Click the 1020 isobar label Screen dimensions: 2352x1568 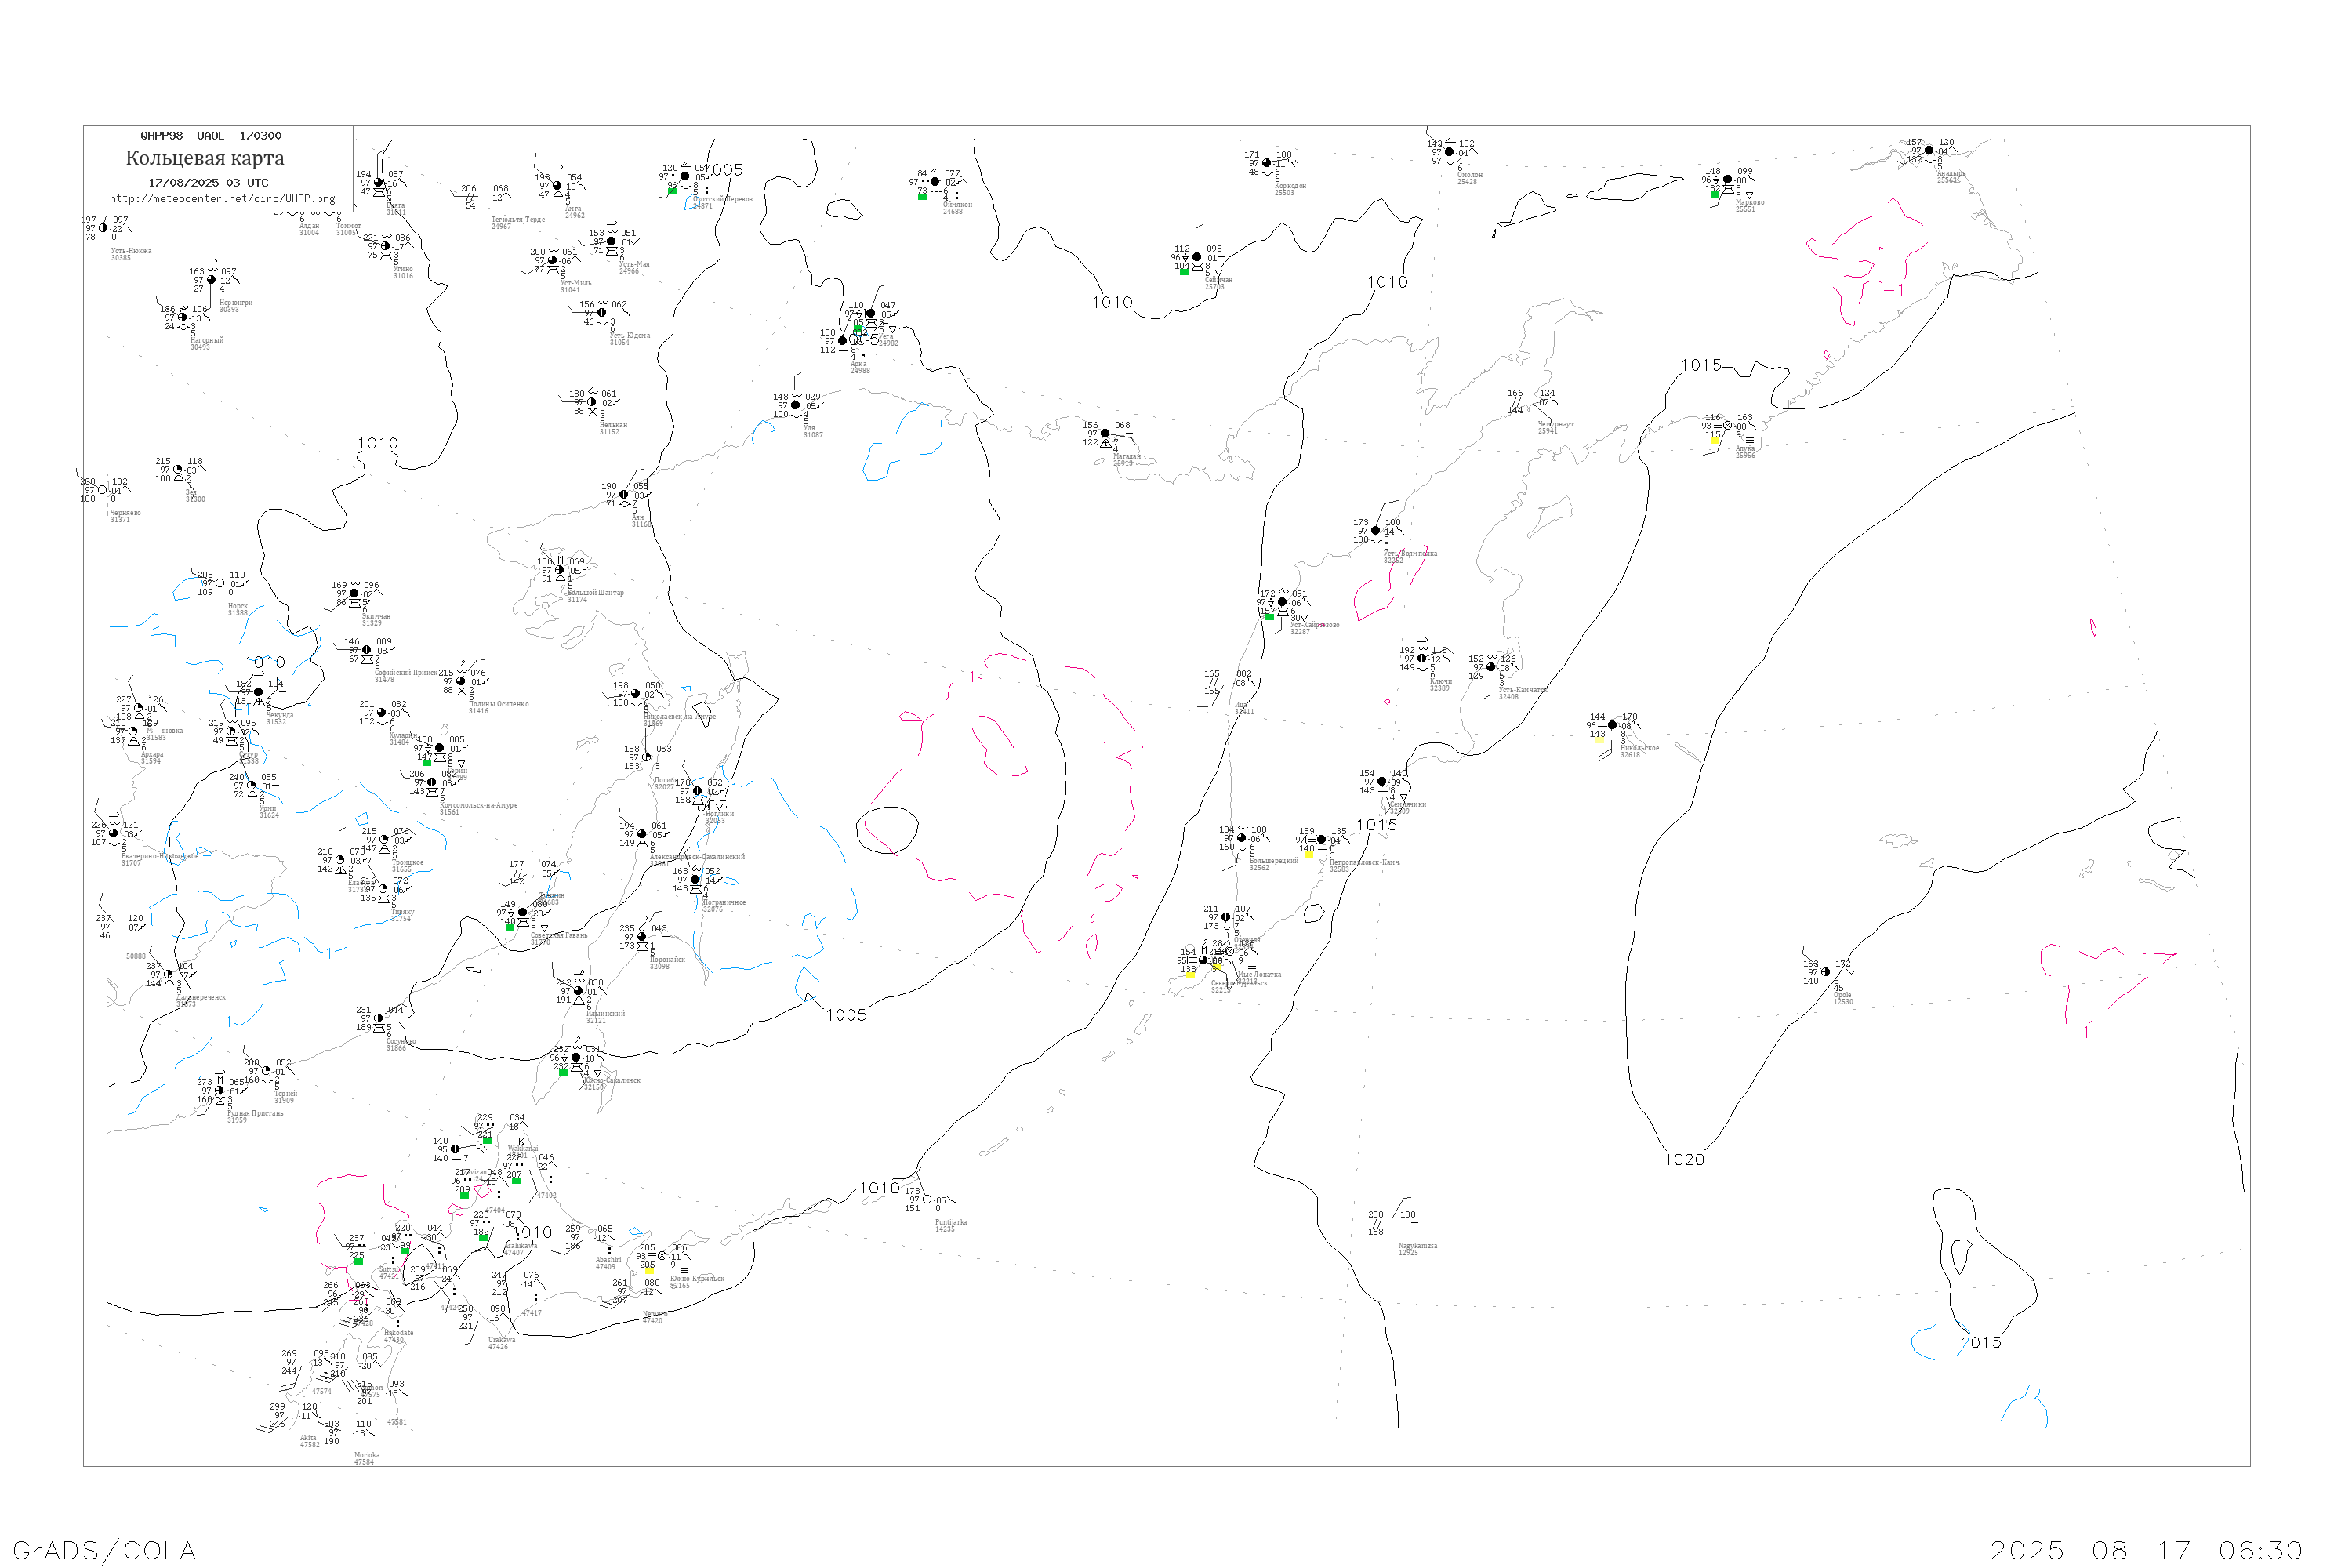click(x=1684, y=1160)
